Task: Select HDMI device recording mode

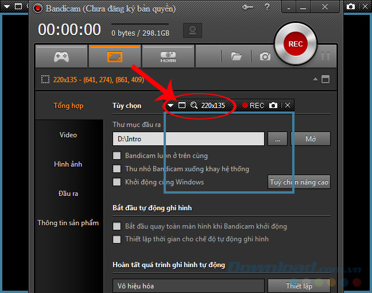Action: click(168, 56)
